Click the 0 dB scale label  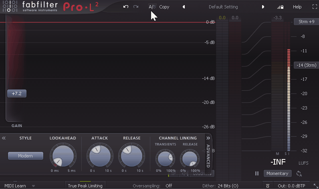tap(210, 22)
